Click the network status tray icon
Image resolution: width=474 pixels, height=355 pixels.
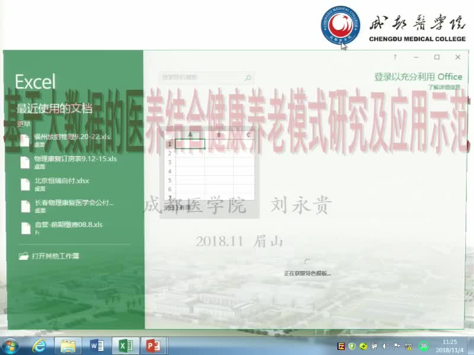tap(408, 346)
